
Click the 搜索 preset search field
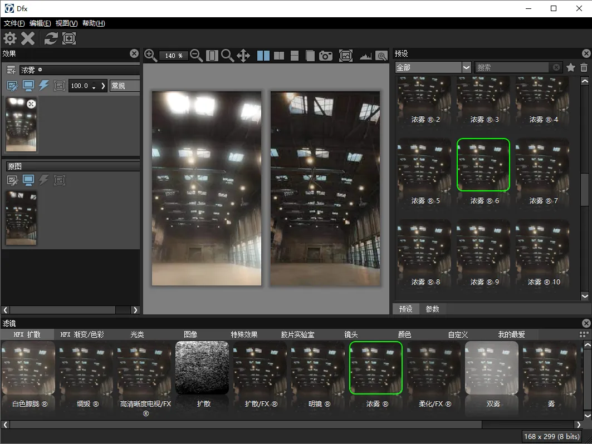(512, 67)
